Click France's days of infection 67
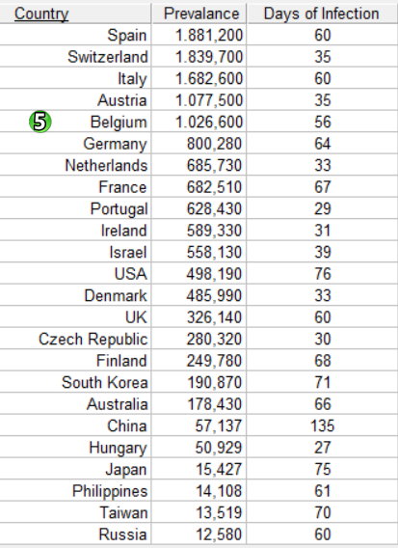This screenshot has height=548, width=398. point(322,187)
